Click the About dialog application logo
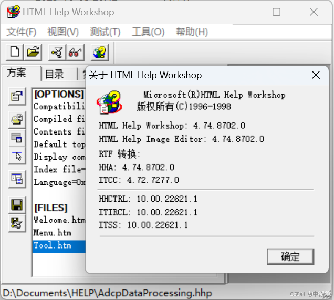Viewport: 334px width, 300px height. pos(109,102)
